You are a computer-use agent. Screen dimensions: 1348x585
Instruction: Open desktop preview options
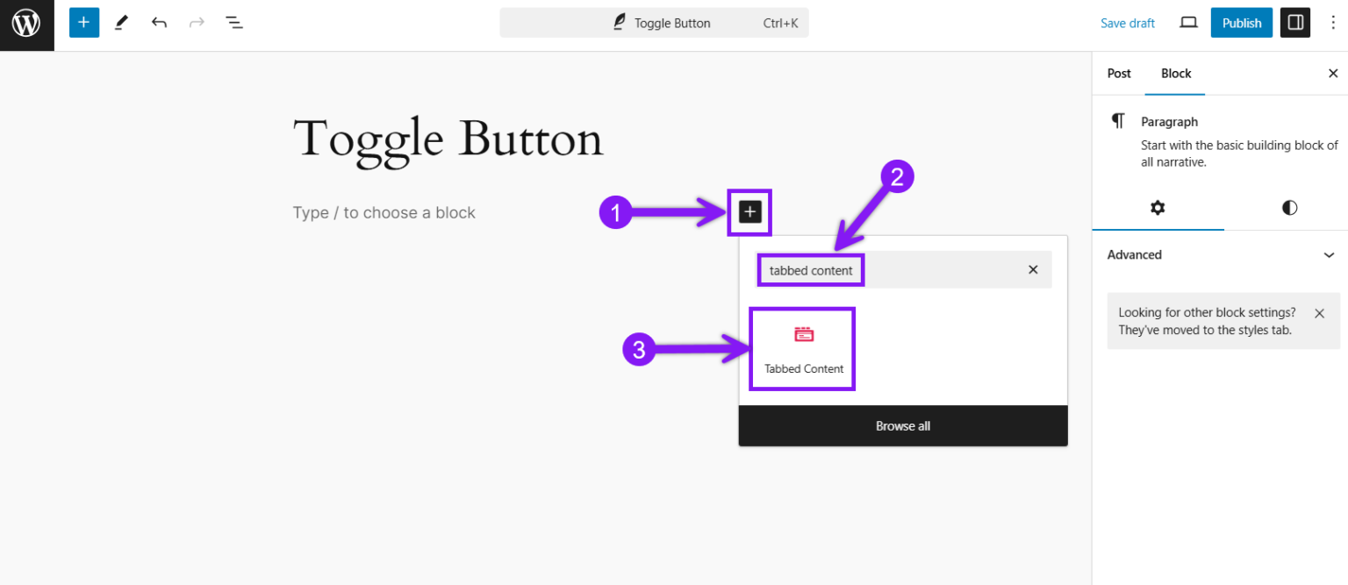click(1187, 22)
